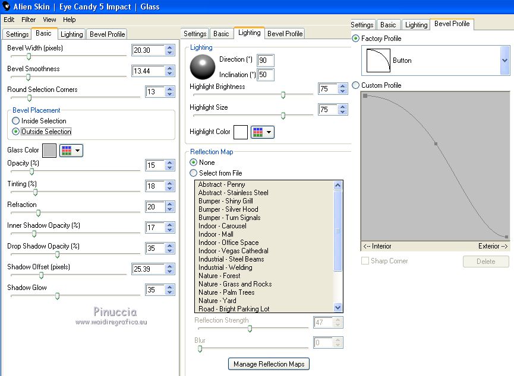Select 'Road - Bright Parking Lot' entry
The height and width of the screenshot is (376, 514).
[234, 308]
